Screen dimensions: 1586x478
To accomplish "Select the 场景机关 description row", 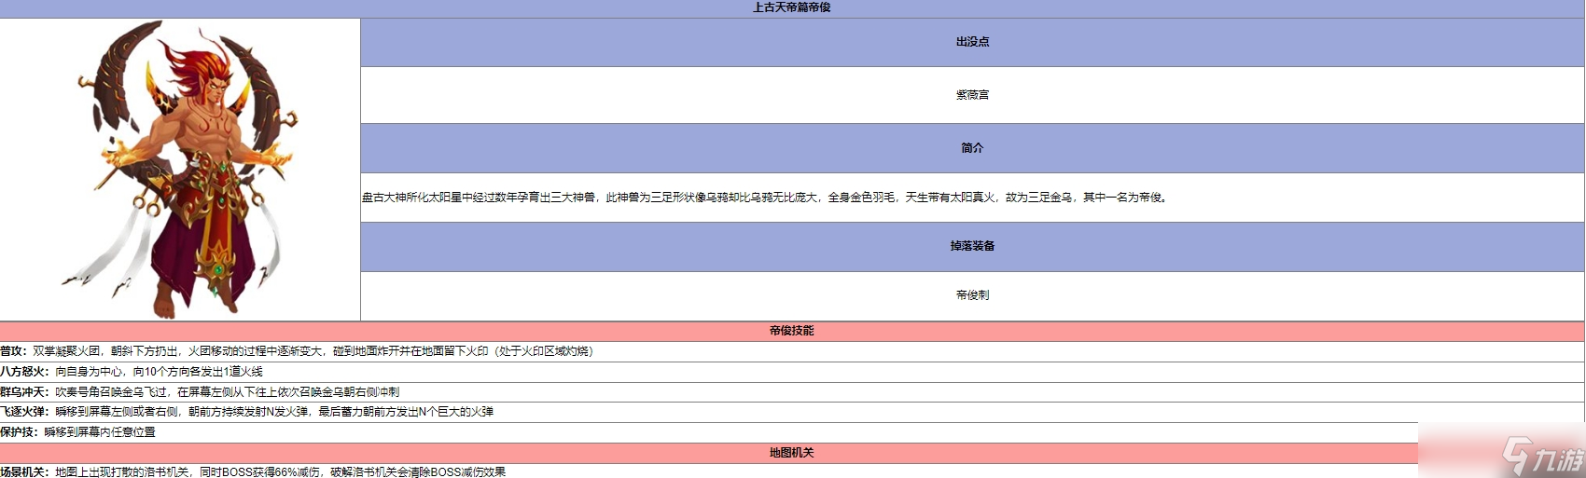I will [x=792, y=471].
